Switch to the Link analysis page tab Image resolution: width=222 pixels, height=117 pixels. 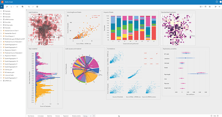pyautogui.click(x=41, y=116)
